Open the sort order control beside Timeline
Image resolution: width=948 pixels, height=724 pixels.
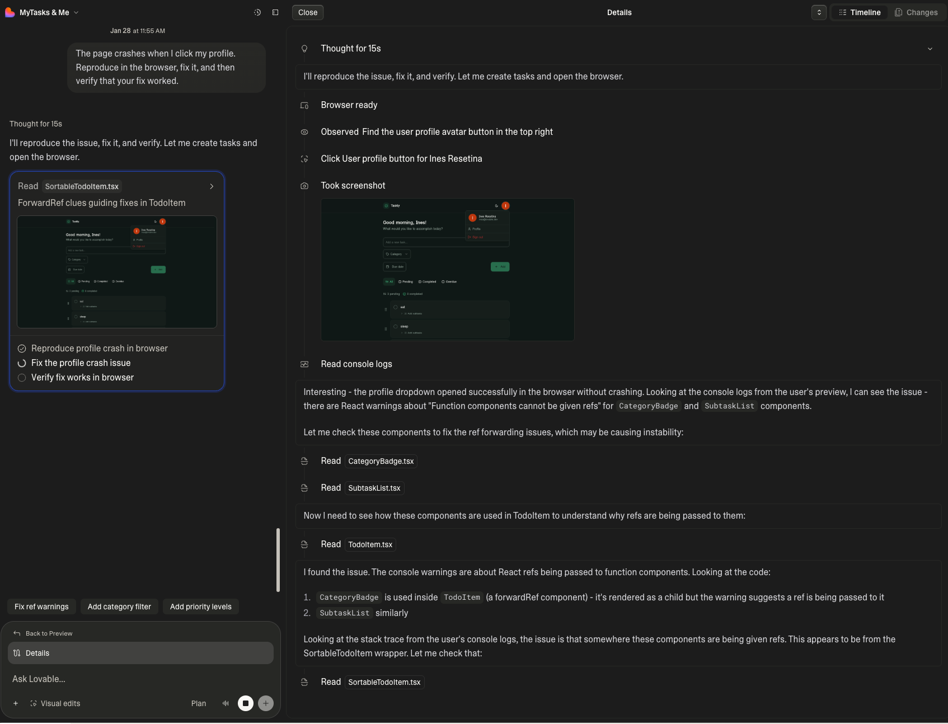(x=819, y=12)
